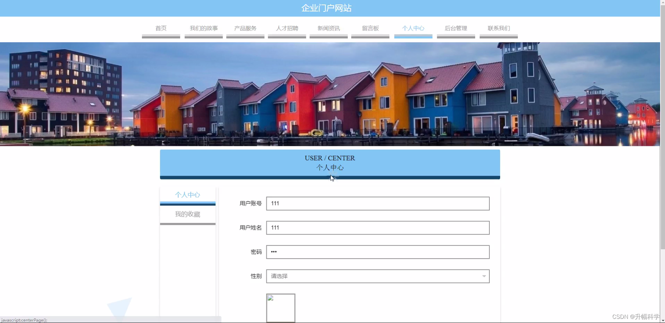Click the 密码 password field
The height and width of the screenshot is (323, 665).
click(377, 252)
